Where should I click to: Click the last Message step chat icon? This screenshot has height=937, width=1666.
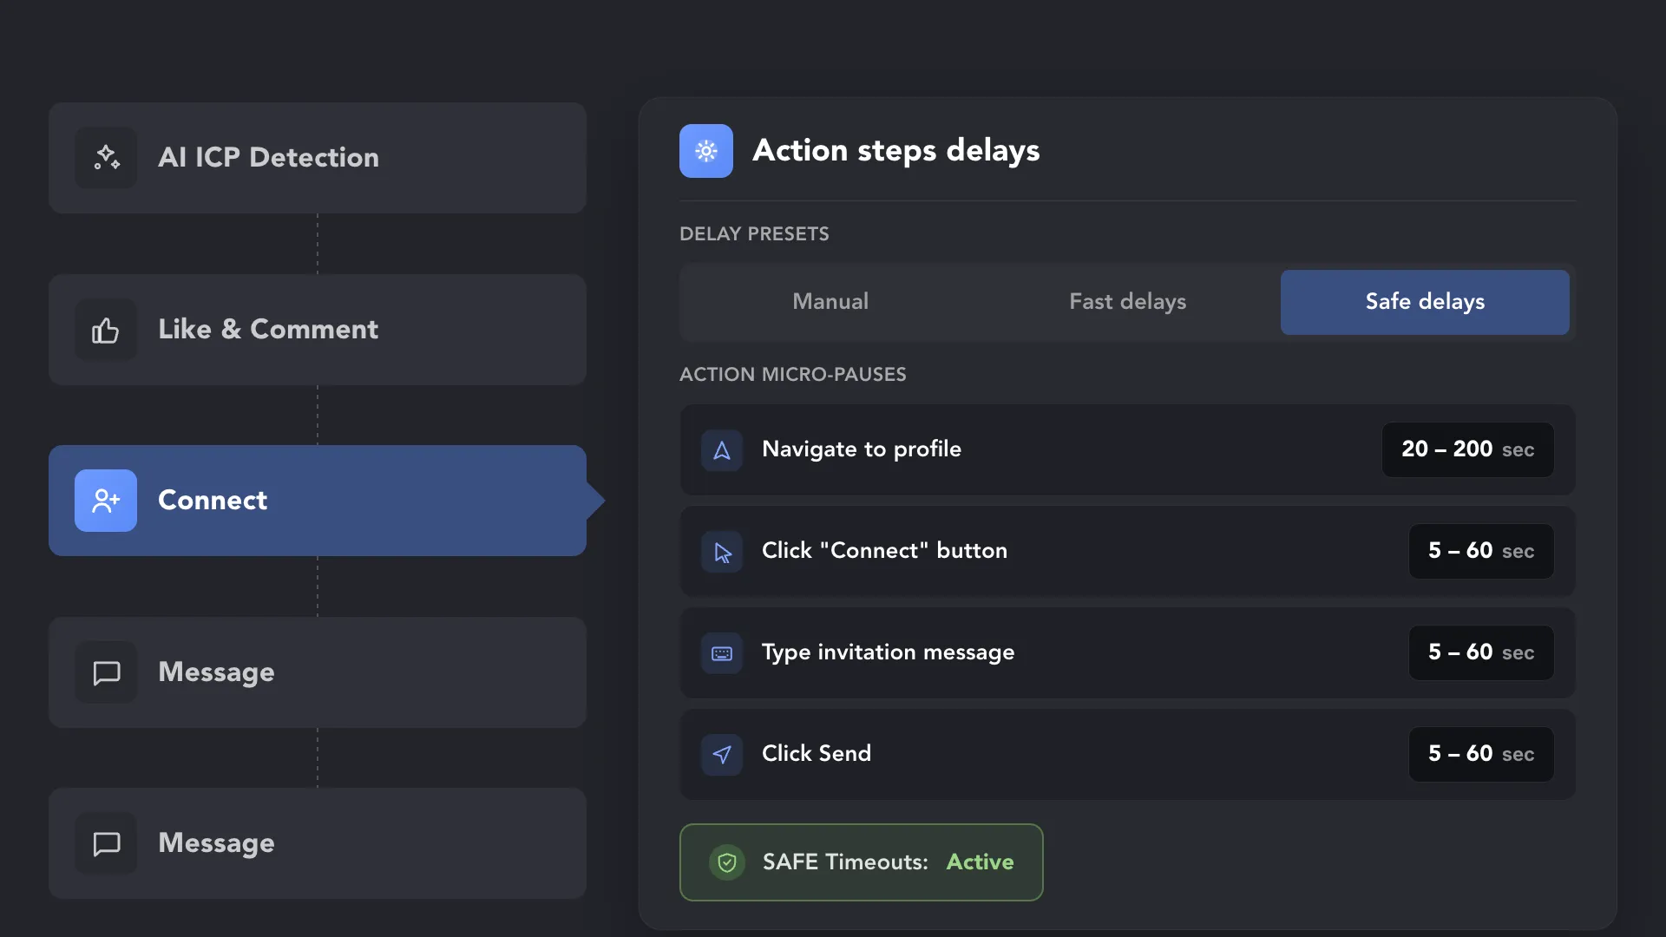click(106, 843)
